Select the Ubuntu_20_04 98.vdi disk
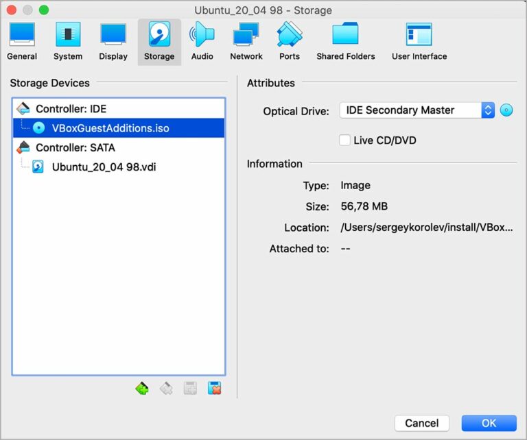 click(x=104, y=167)
